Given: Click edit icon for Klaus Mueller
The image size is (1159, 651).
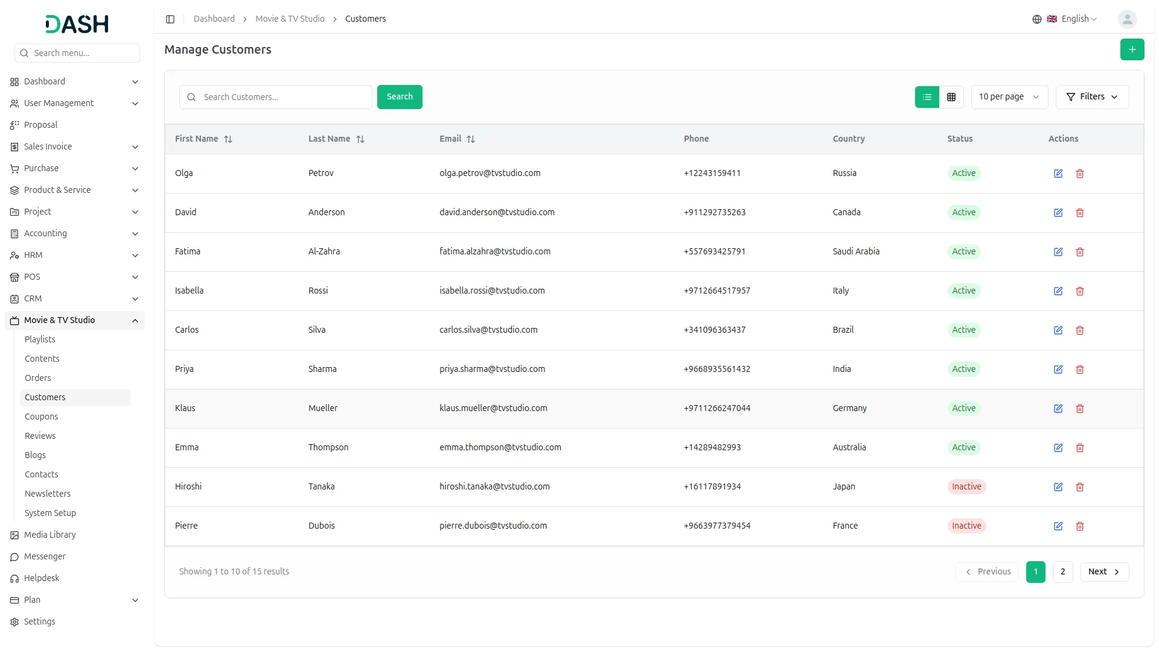Looking at the screenshot, I should tap(1058, 409).
